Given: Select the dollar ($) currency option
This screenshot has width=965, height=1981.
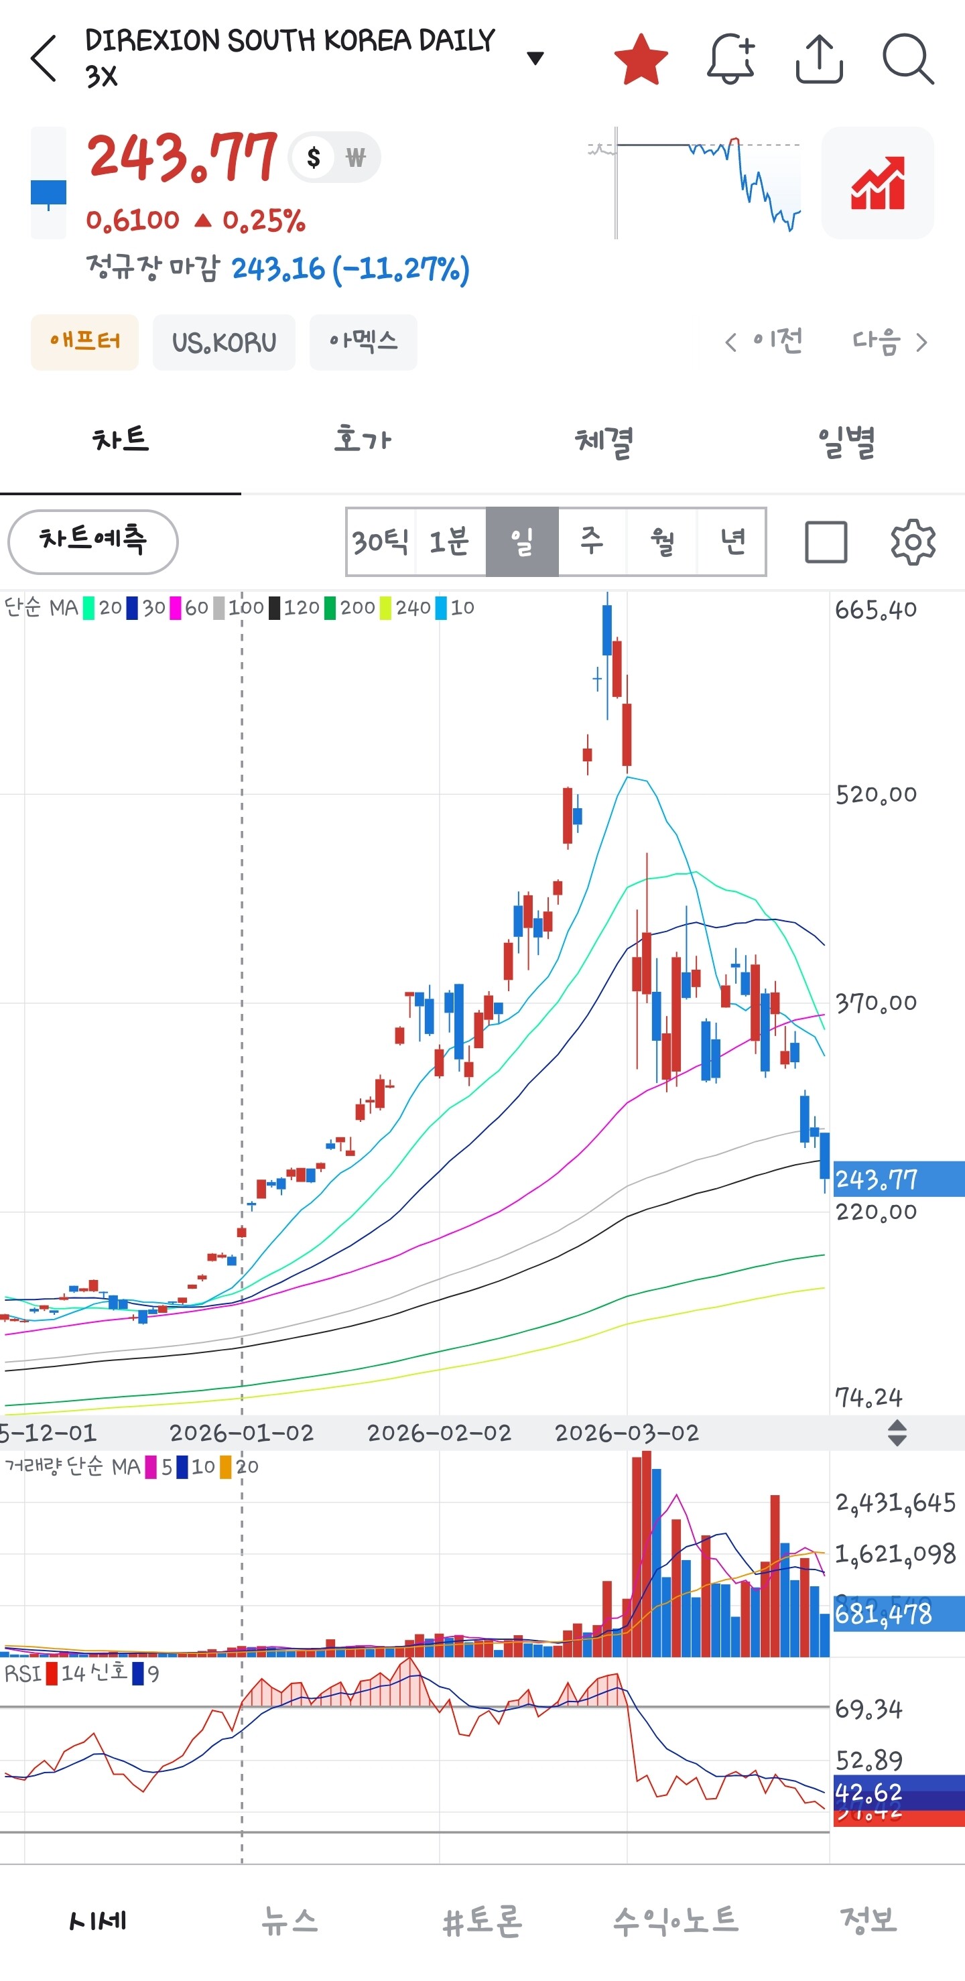Looking at the screenshot, I should (x=313, y=157).
